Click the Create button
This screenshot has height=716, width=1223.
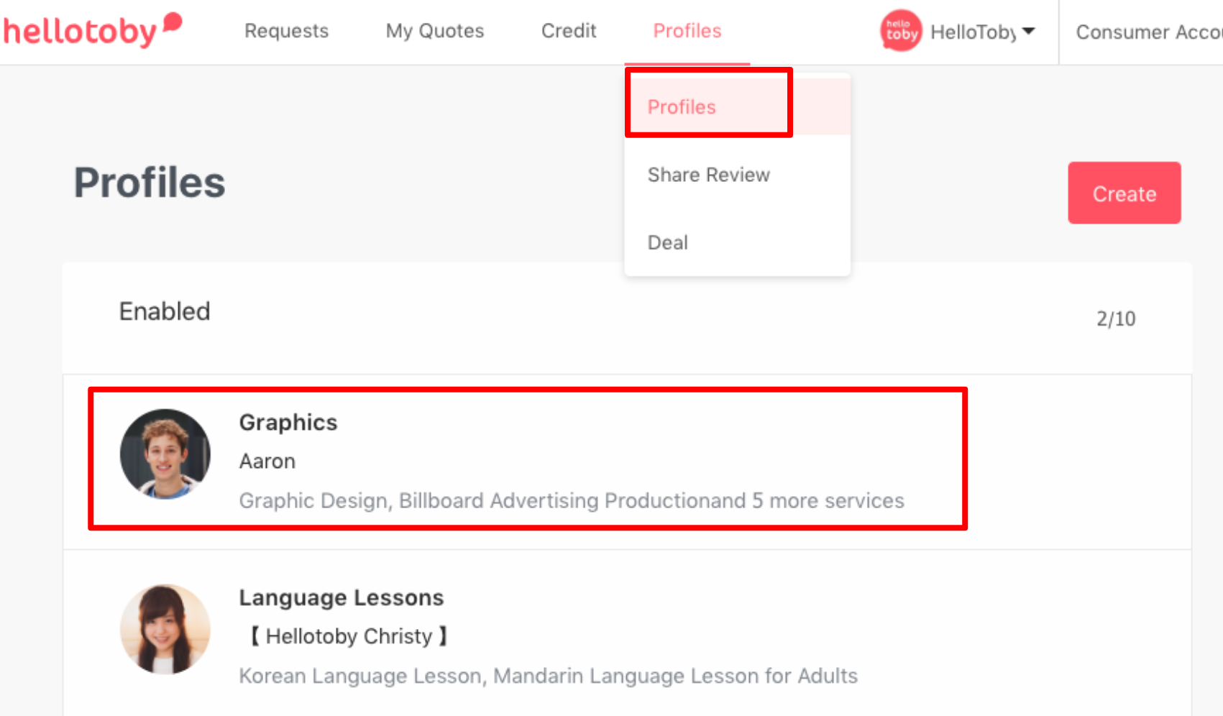tap(1124, 193)
